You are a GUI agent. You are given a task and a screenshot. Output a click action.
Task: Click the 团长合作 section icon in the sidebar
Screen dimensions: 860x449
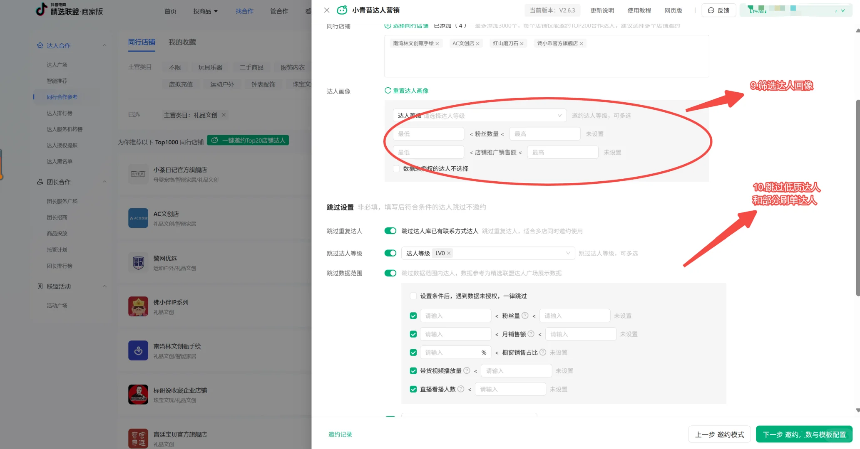[40, 182]
